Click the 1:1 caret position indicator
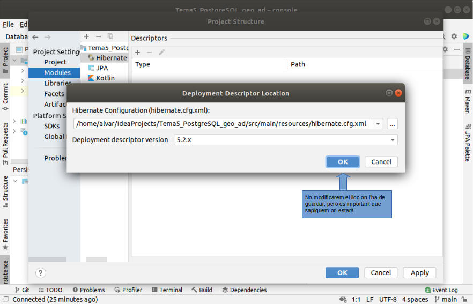 coord(356,300)
